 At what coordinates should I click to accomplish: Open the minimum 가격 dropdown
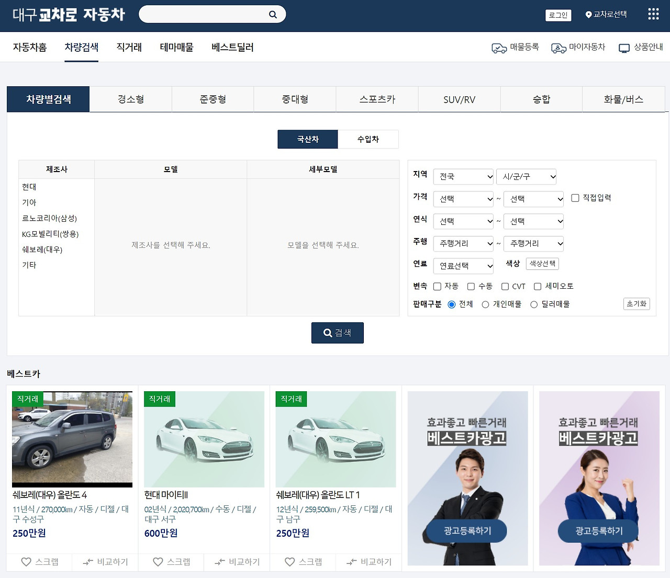(x=463, y=199)
